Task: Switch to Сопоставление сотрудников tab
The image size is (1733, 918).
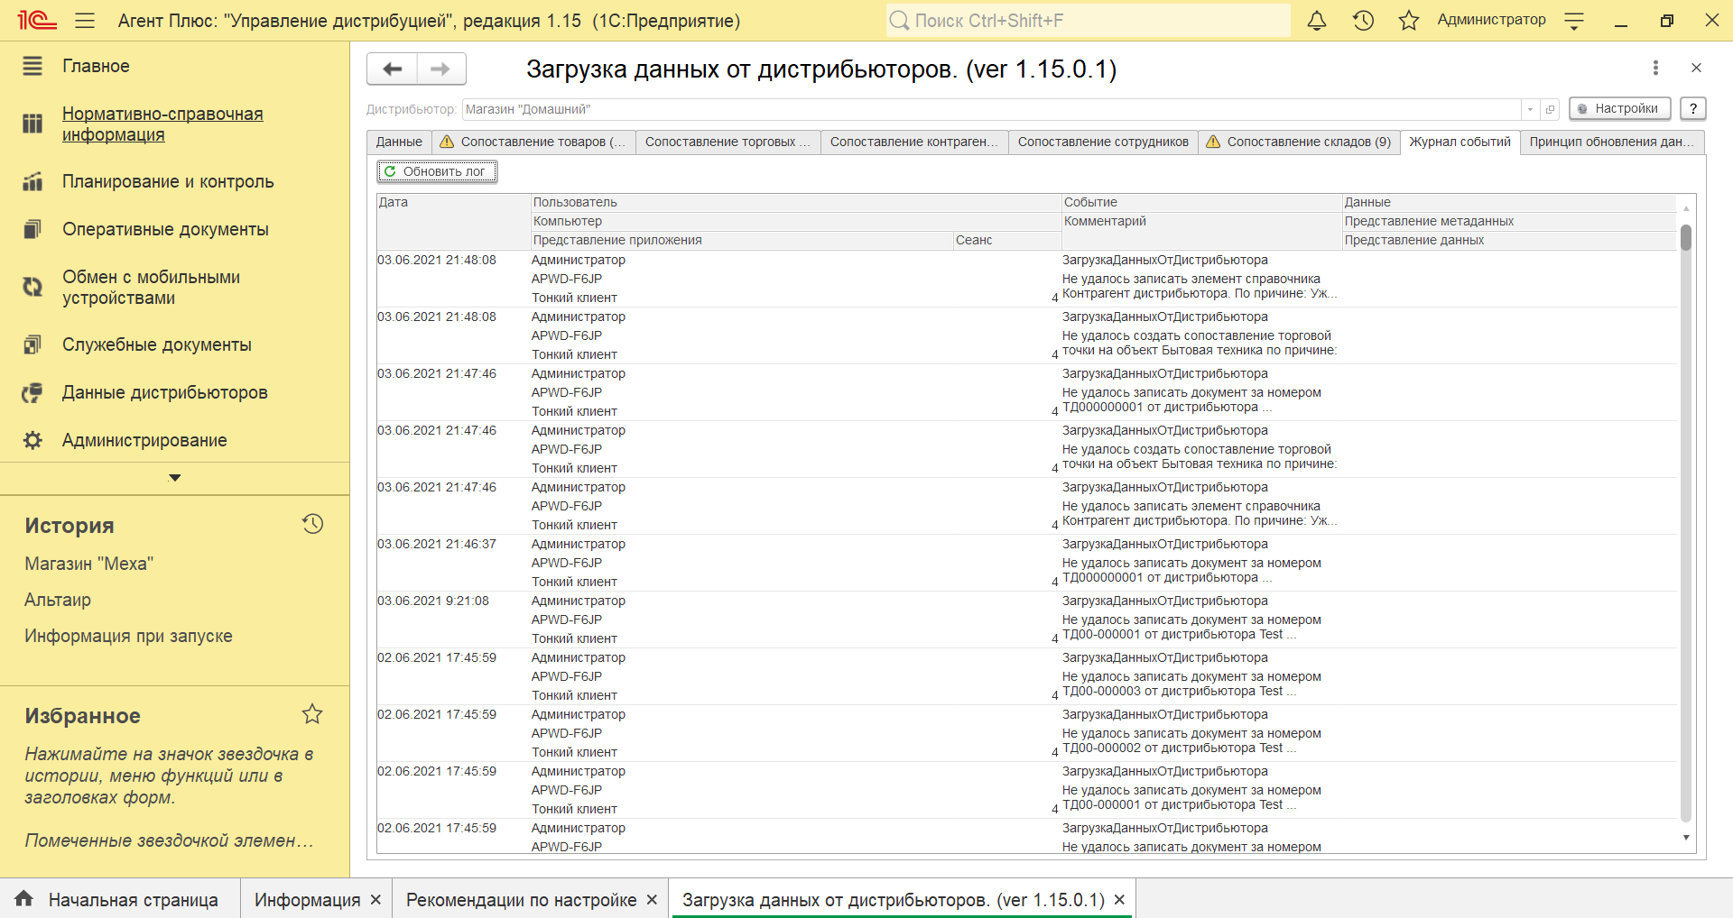Action: (1103, 142)
